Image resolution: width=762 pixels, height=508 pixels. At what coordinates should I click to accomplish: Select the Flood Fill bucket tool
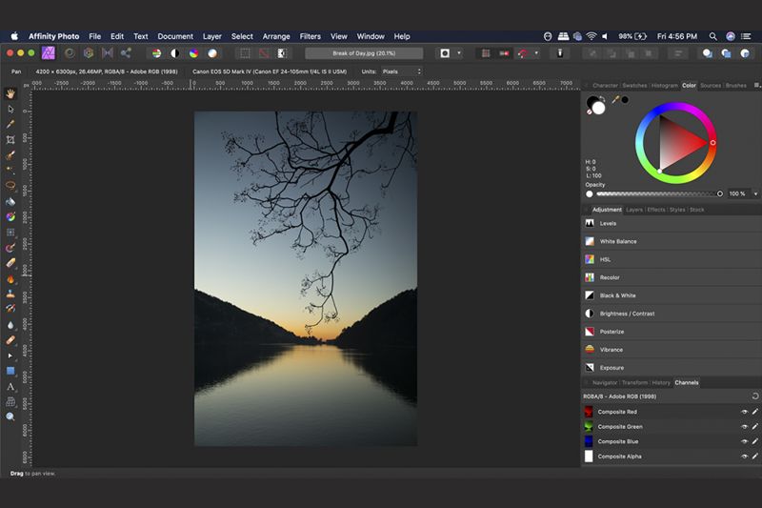point(10,201)
